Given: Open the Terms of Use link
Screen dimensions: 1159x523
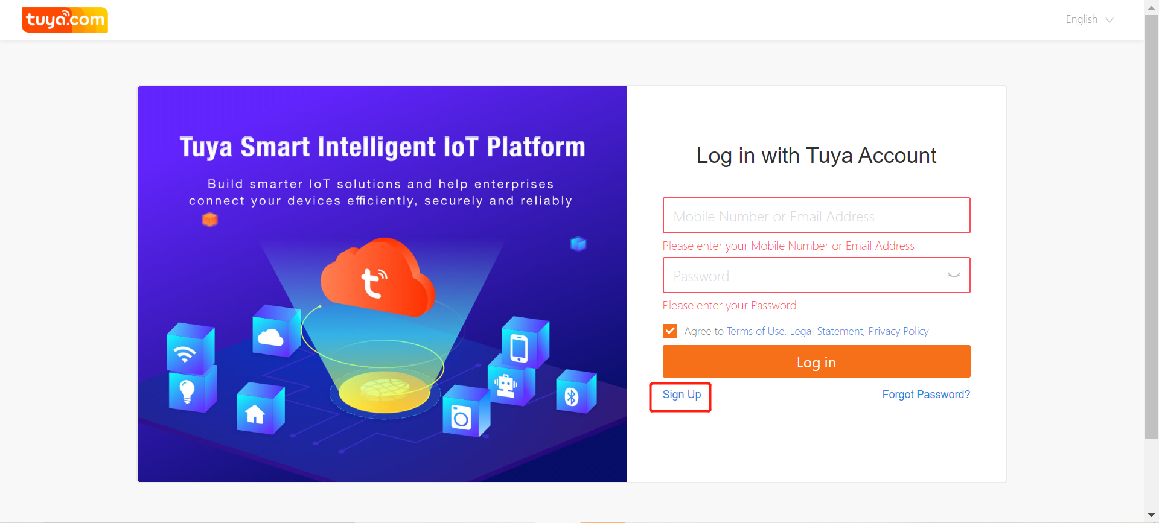Looking at the screenshot, I should (755, 331).
